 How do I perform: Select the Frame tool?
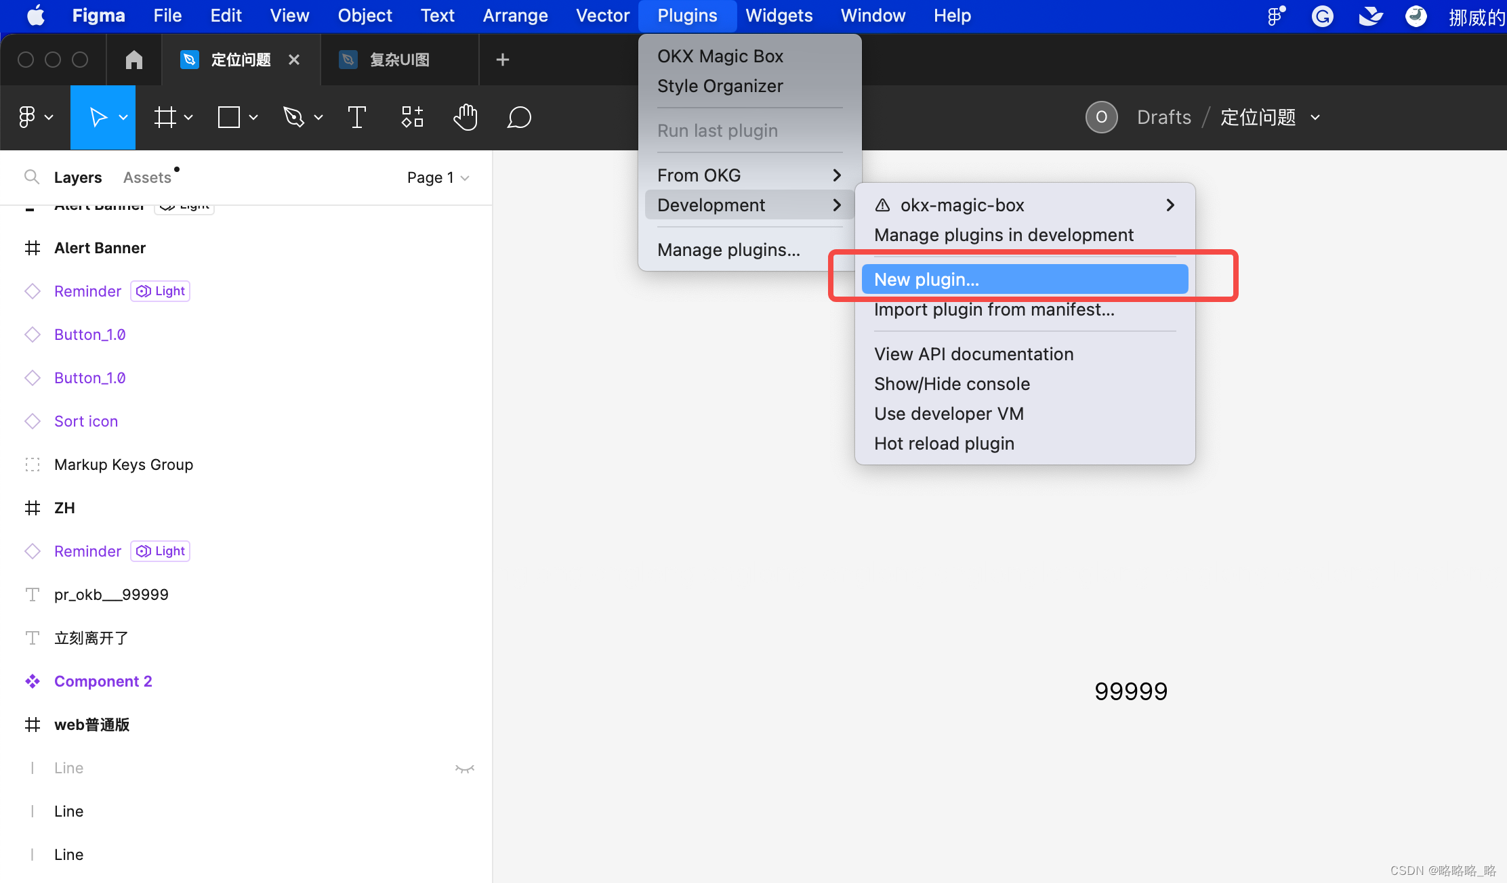165,117
